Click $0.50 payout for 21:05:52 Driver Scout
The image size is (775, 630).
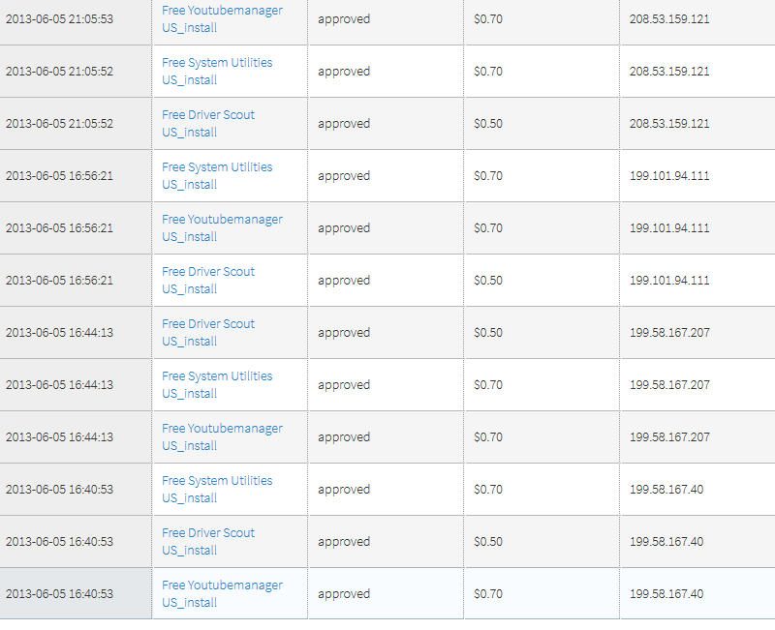[488, 124]
